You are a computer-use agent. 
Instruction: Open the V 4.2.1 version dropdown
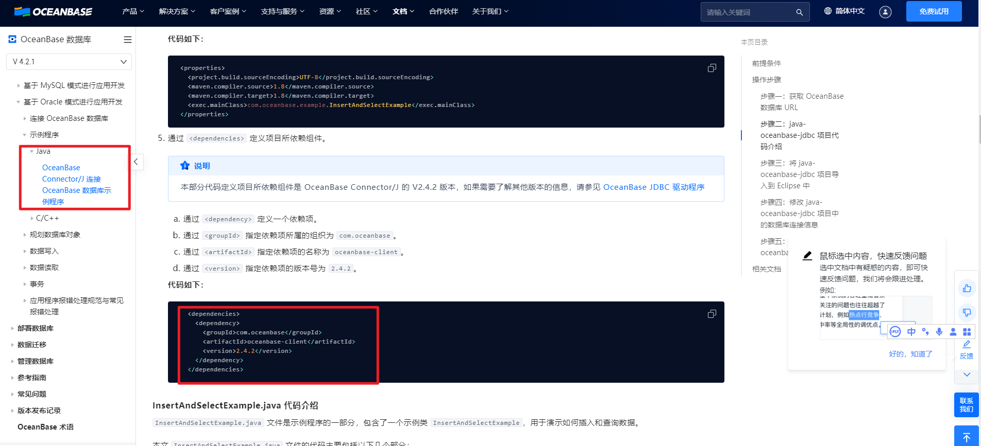[x=69, y=62]
